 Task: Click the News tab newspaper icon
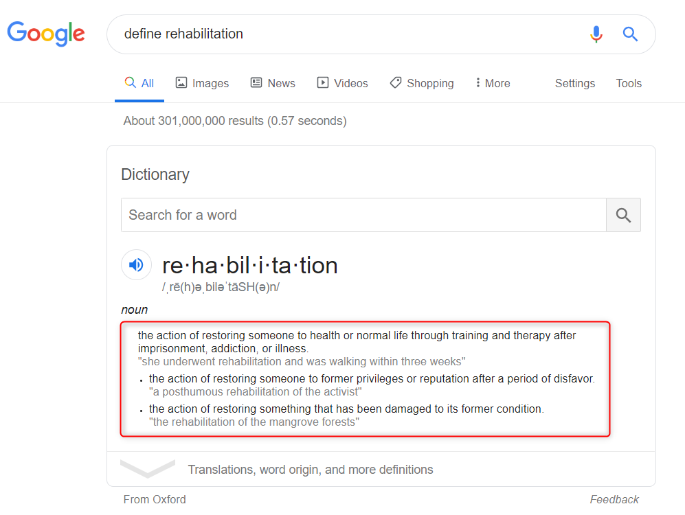pyautogui.click(x=256, y=82)
